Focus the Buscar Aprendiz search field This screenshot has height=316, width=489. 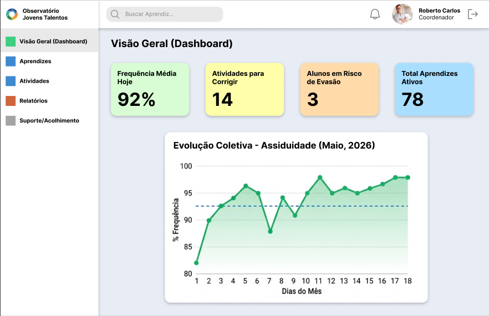click(x=165, y=14)
